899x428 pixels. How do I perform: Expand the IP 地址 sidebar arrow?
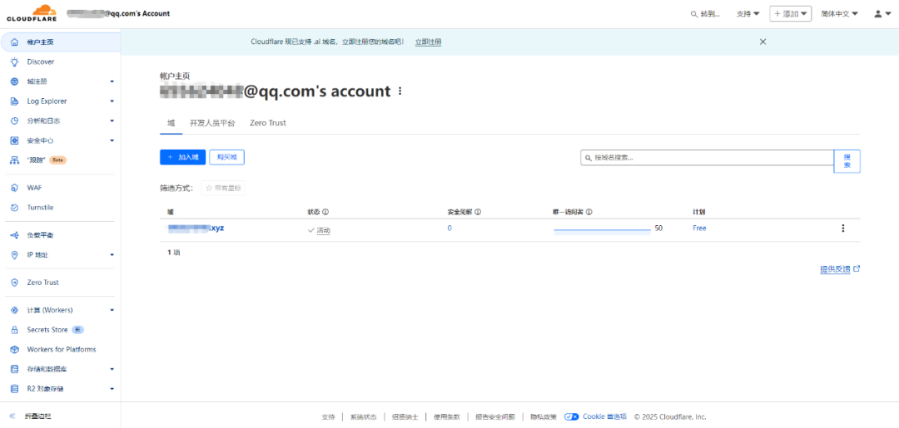[x=112, y=254]
